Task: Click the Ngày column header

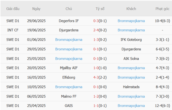Action: click(36, 9)
